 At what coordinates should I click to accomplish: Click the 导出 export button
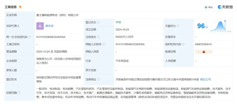pyautogui.click(x=209, y=7)
